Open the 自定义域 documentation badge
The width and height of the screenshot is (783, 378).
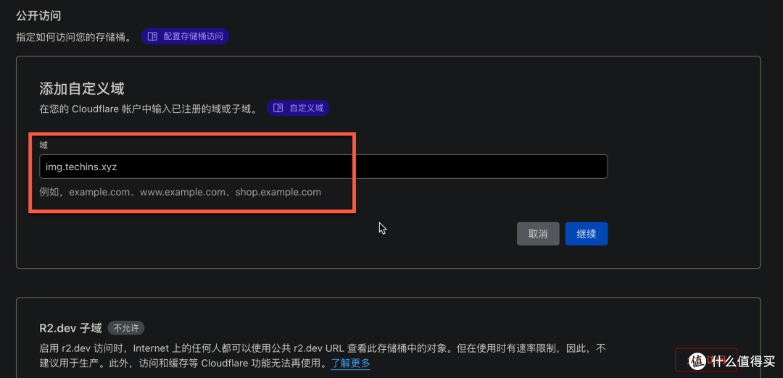pyautogui.click(x=298, y=108)
